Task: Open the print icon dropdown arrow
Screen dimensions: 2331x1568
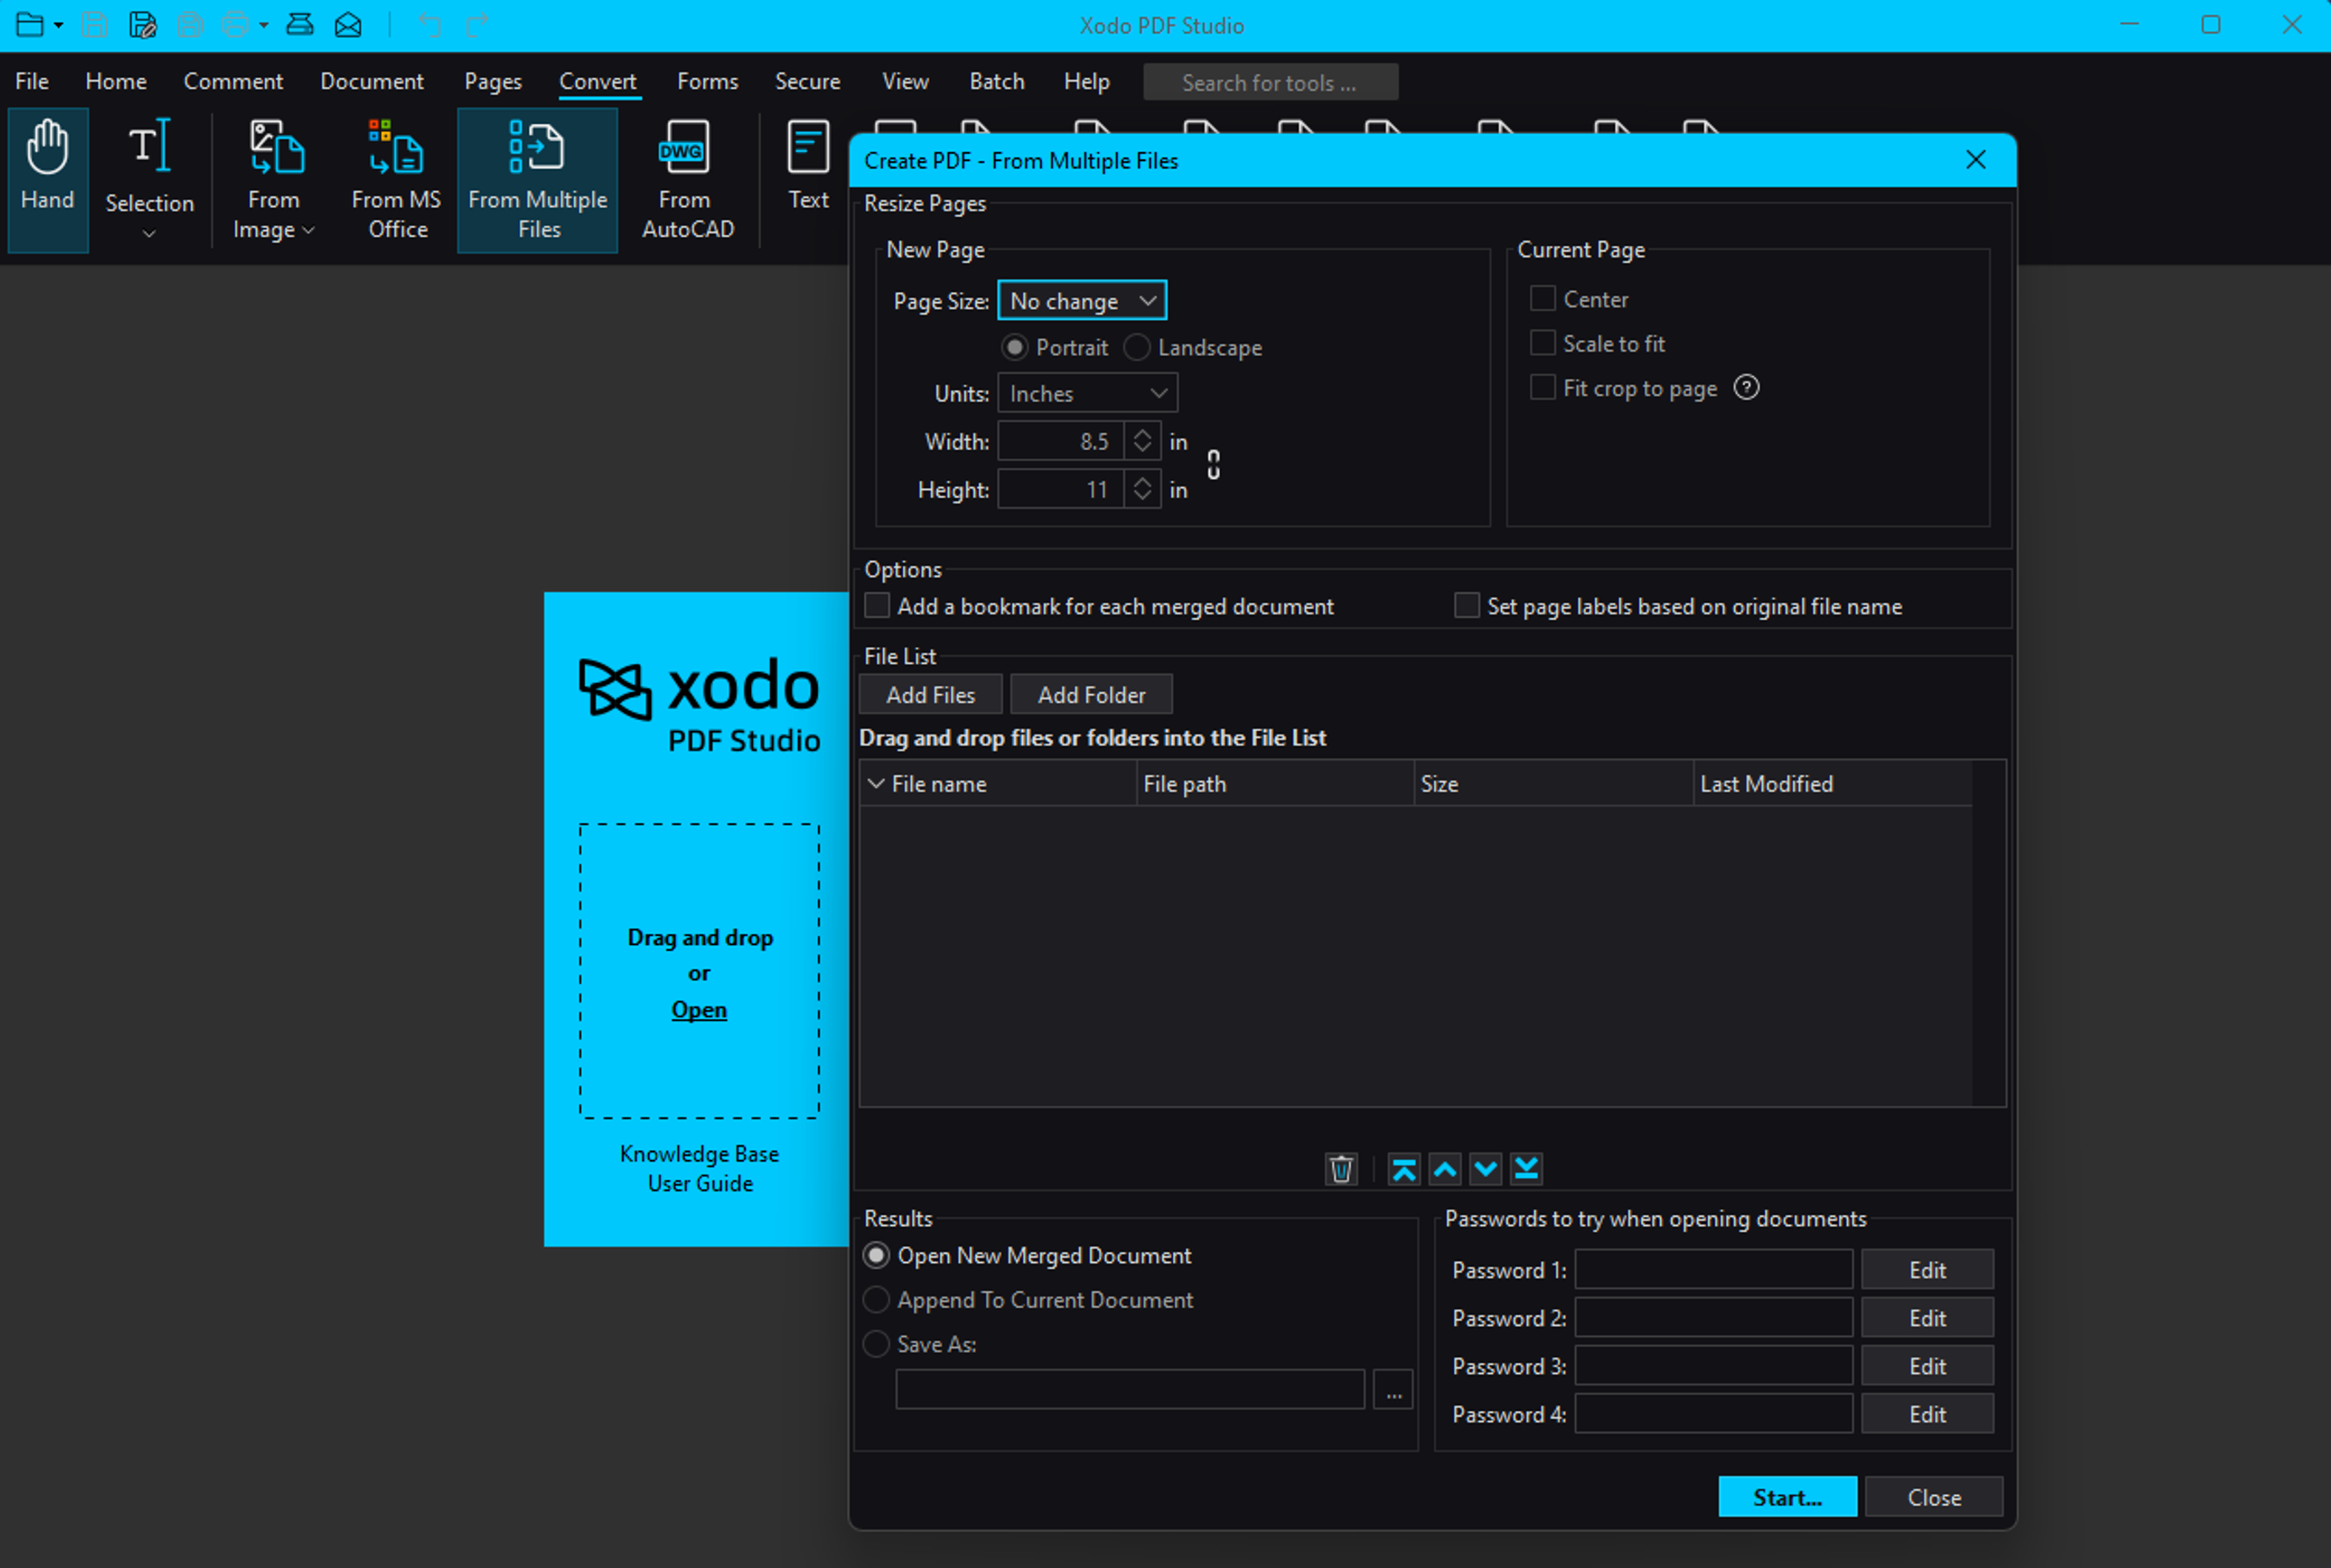Action: click(x=264, y=25)
